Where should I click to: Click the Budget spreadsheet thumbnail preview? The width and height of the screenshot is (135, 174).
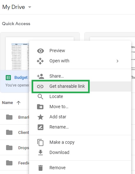[x=17, y=54]
